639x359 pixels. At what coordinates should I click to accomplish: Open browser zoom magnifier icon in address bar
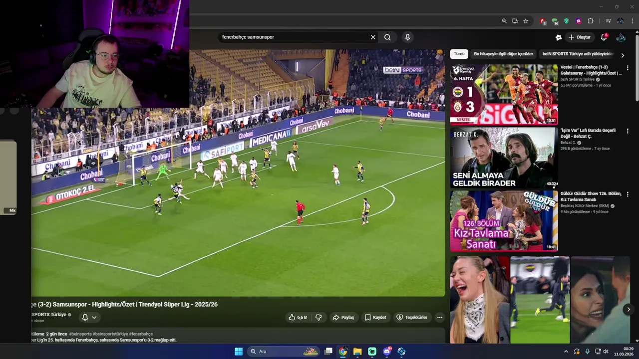pos(504,21)
